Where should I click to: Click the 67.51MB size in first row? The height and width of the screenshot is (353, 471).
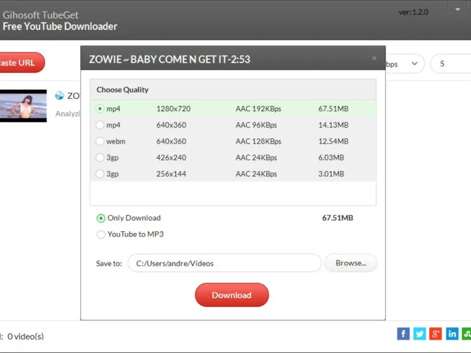pyautogui.click(x=333, y=109)
